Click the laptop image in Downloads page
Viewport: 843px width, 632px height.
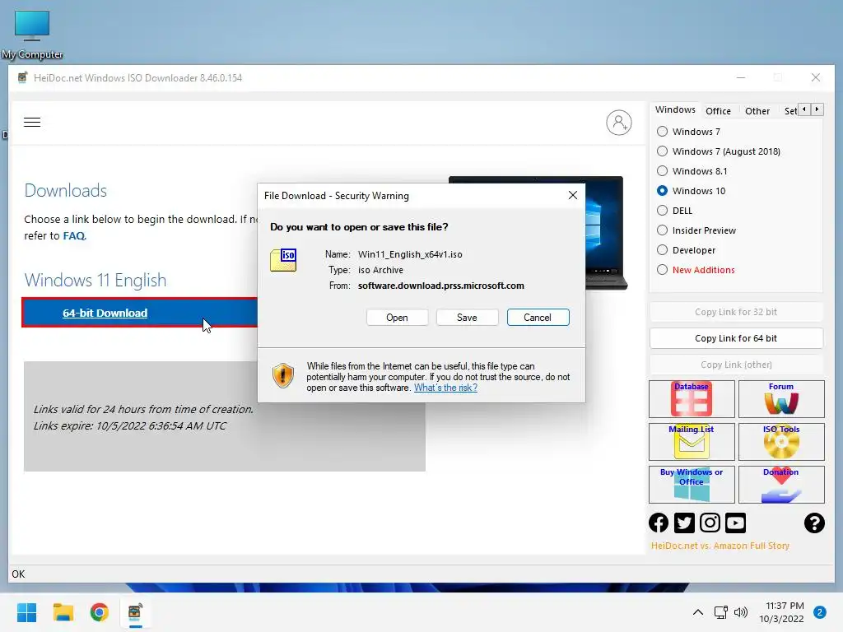605,232
